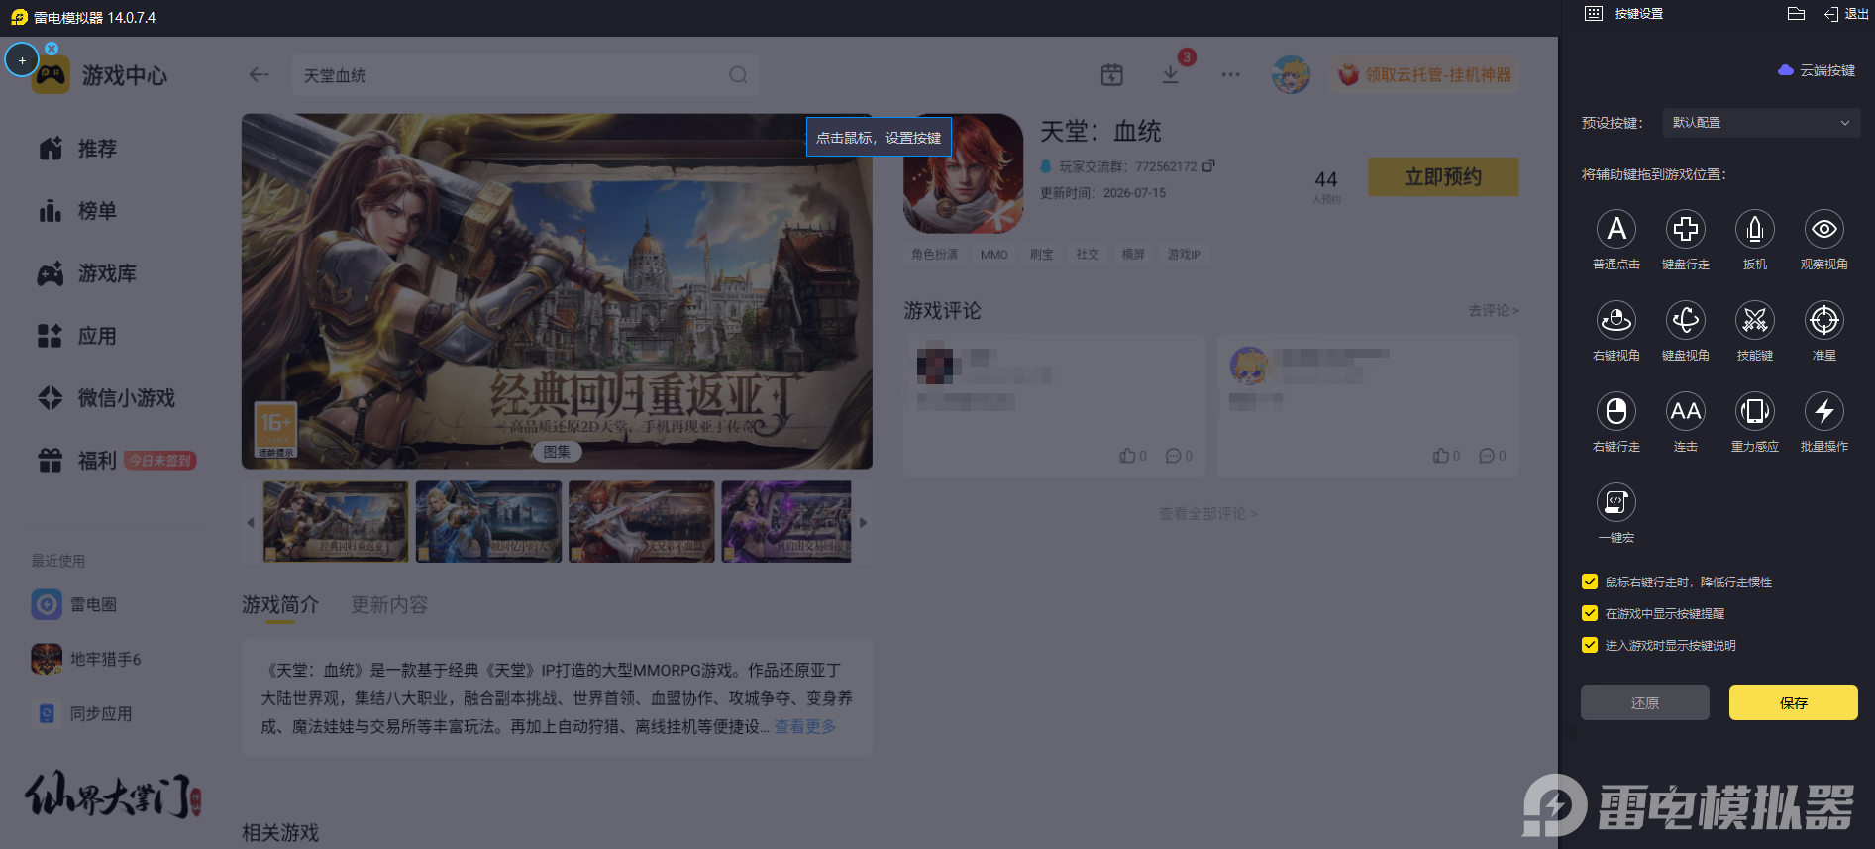1875x849 pixels.
Task: Select the 普通点击 key icon
Action: click(1616, 229)
